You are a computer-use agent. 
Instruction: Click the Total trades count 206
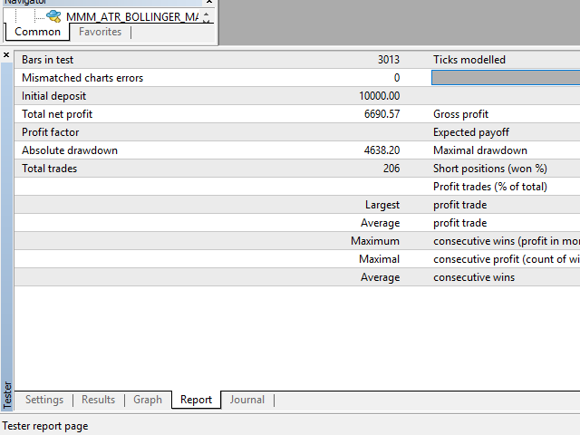point(391,169)
